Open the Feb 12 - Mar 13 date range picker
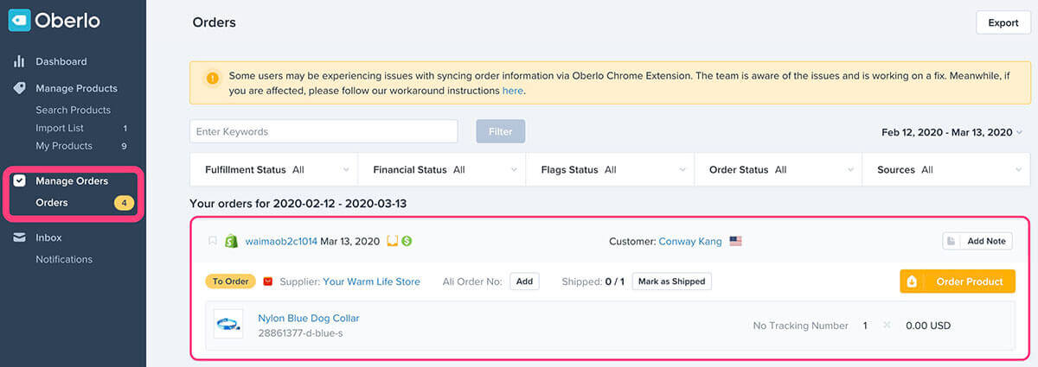The image size is (1038, 367). pyautogui.click(x=951, y=132)
